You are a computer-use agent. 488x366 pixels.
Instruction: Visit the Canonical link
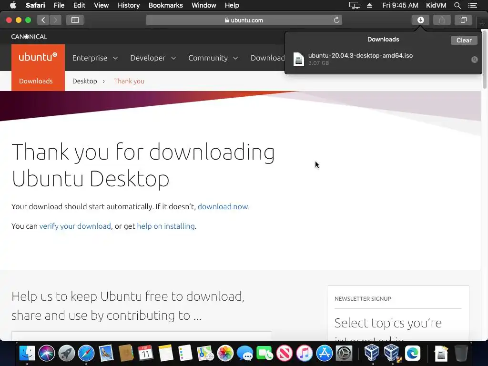click(29, 37)
